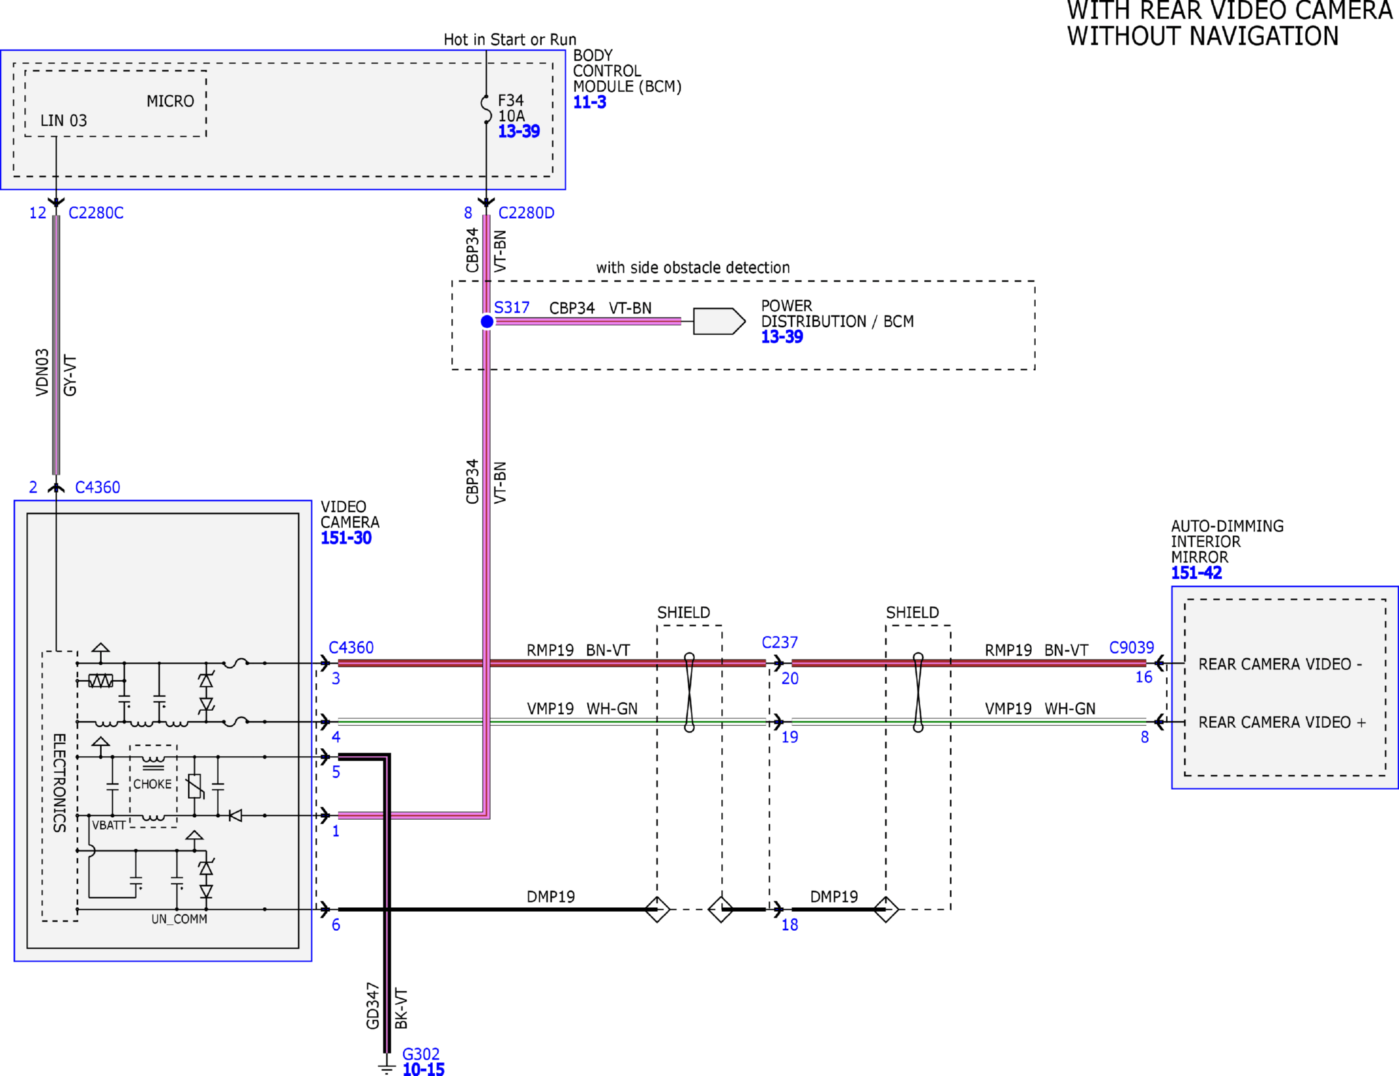This screenshot has height=1076, width=1399.
Task: Click the DMP19 label near pin 18
Action: (834, 897)
